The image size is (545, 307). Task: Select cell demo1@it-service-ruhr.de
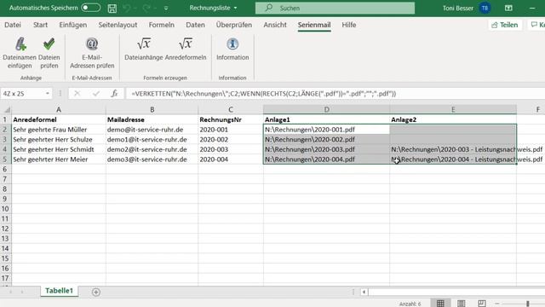[x=152, y=139]
